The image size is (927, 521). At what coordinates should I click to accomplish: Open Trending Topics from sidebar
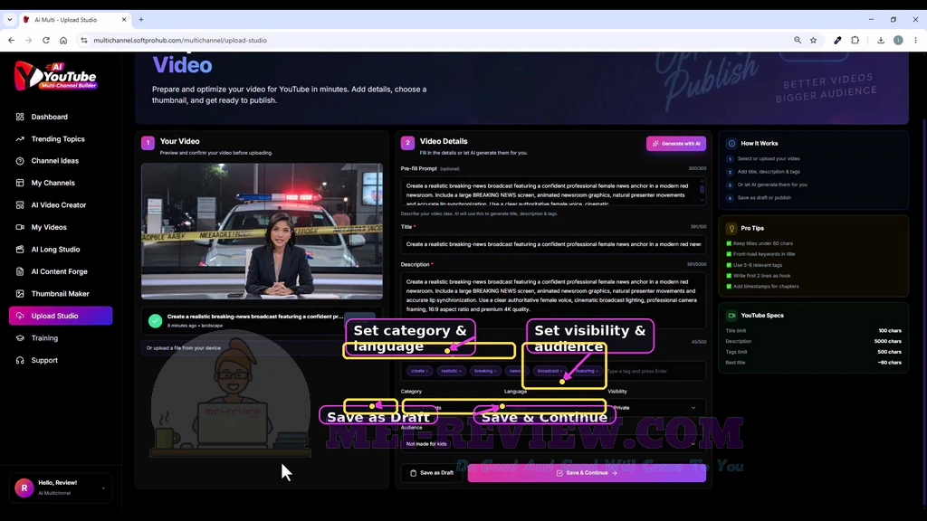point(58,138)
